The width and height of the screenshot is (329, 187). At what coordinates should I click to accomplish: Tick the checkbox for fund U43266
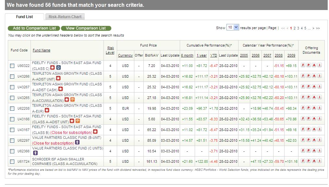(12, 76)
